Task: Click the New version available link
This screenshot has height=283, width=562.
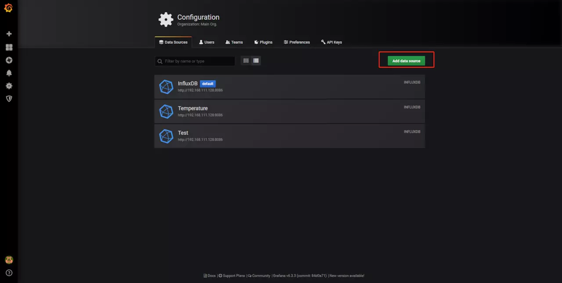Action: point(347,276)
